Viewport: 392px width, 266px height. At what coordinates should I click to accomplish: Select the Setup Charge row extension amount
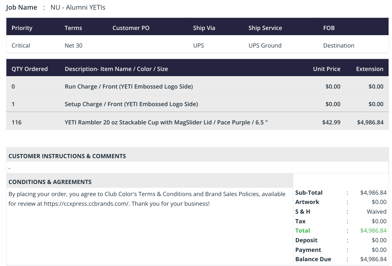click(376, 104)
